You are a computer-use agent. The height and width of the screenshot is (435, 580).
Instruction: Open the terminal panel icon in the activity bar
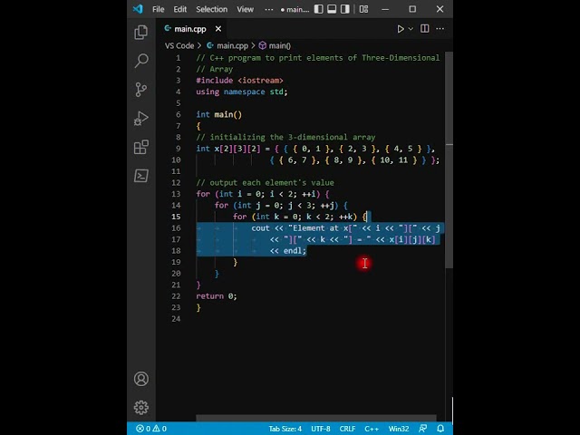141,176
